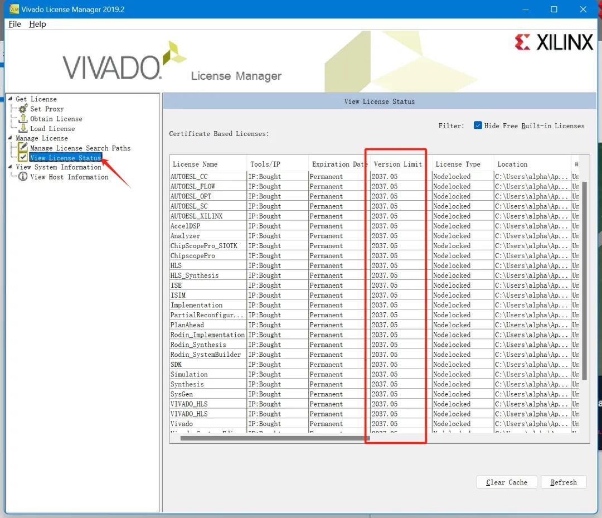Select Set Proxy in the tree
This screenshot has width=602, height=518.
pos(47,109)
